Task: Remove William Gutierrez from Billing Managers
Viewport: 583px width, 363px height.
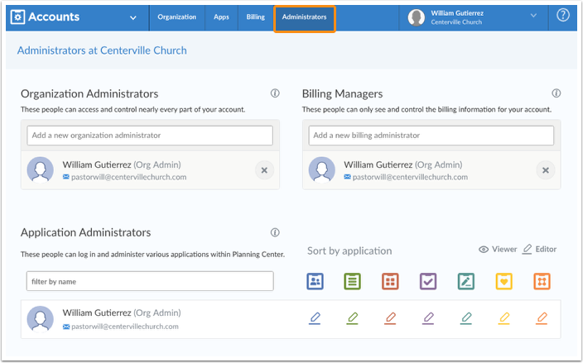Action: [546, 170]
